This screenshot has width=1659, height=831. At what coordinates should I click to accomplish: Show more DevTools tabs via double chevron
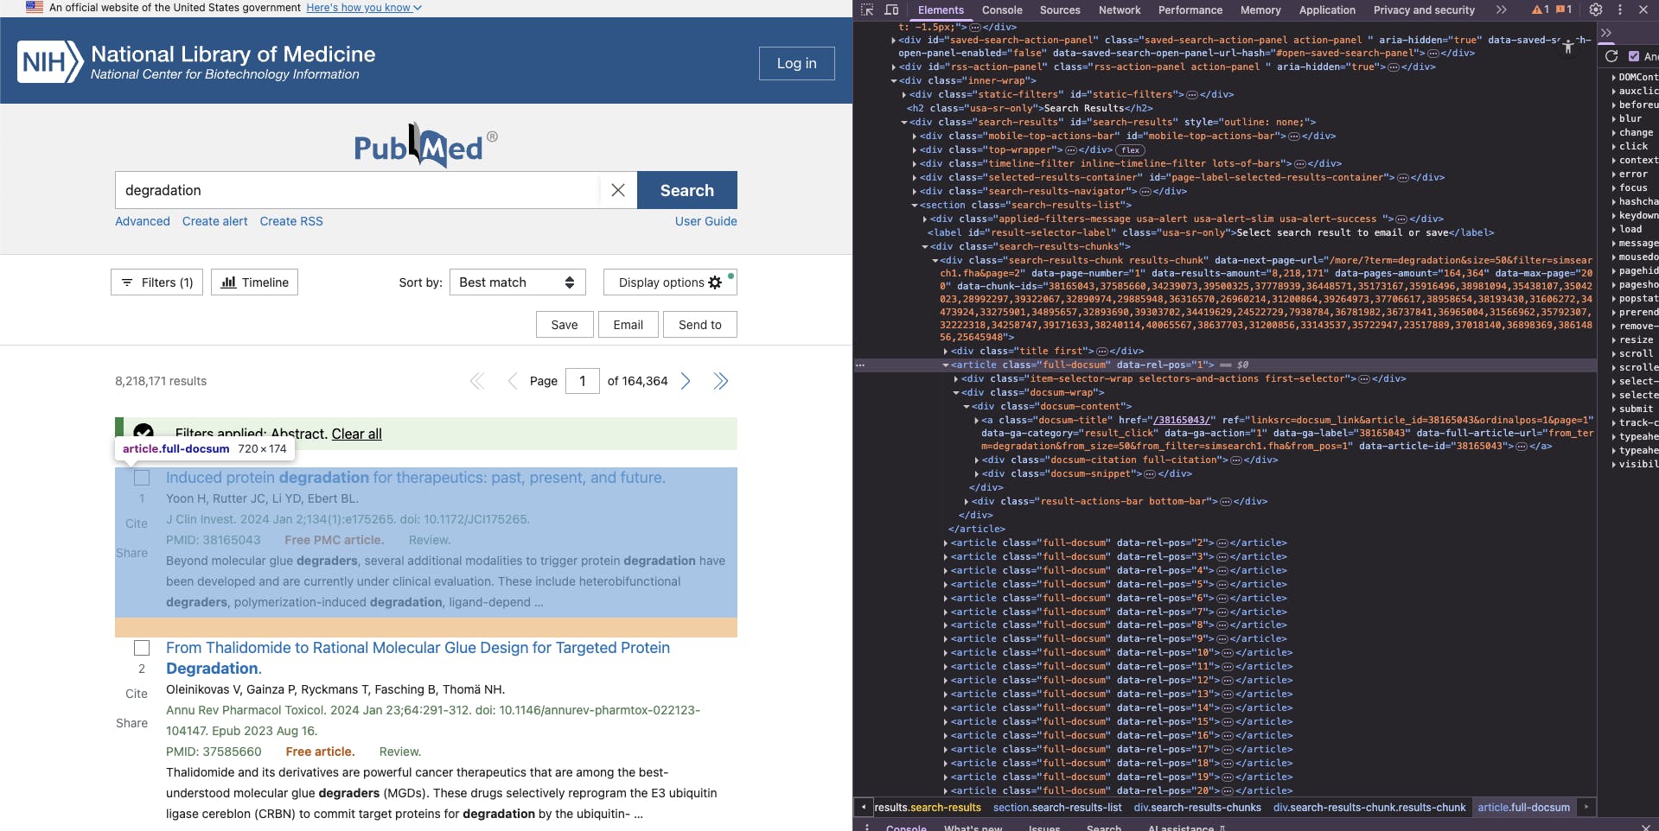1502,10
